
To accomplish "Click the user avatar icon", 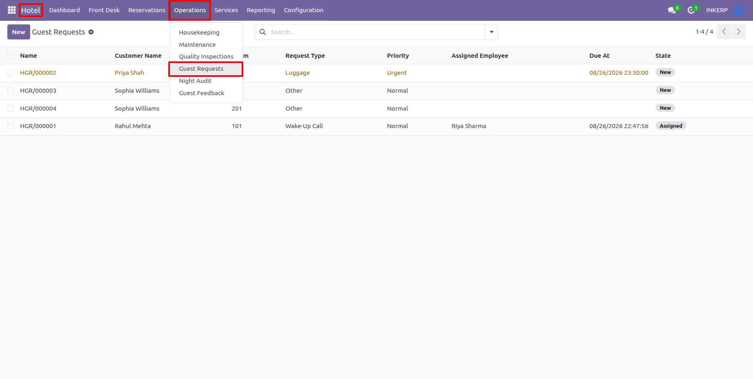I will [x=739, y=10].
